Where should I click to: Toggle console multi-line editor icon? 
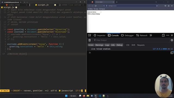[x=172, y=53]
